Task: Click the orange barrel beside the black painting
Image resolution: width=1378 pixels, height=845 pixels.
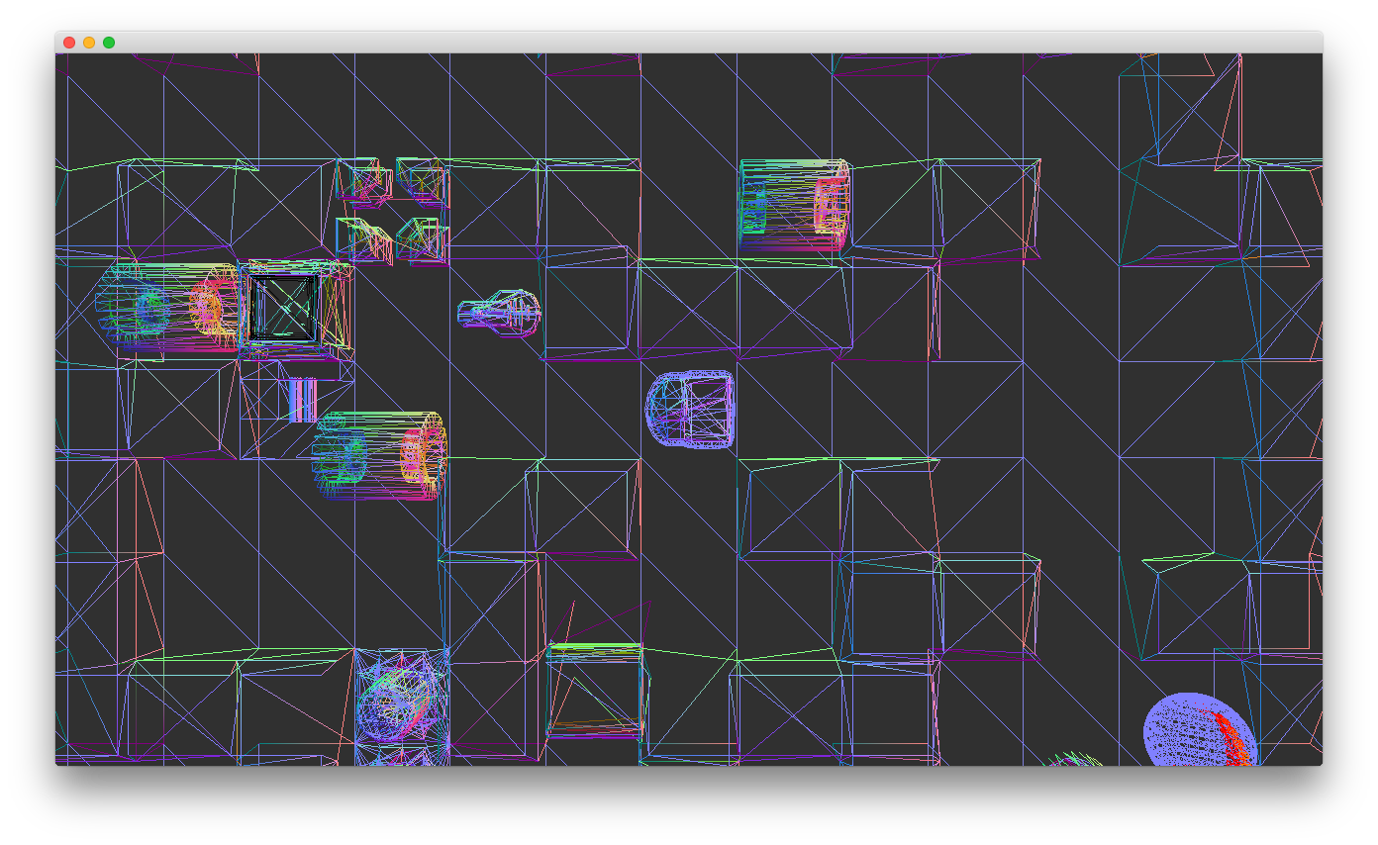Action: [208, 307]
